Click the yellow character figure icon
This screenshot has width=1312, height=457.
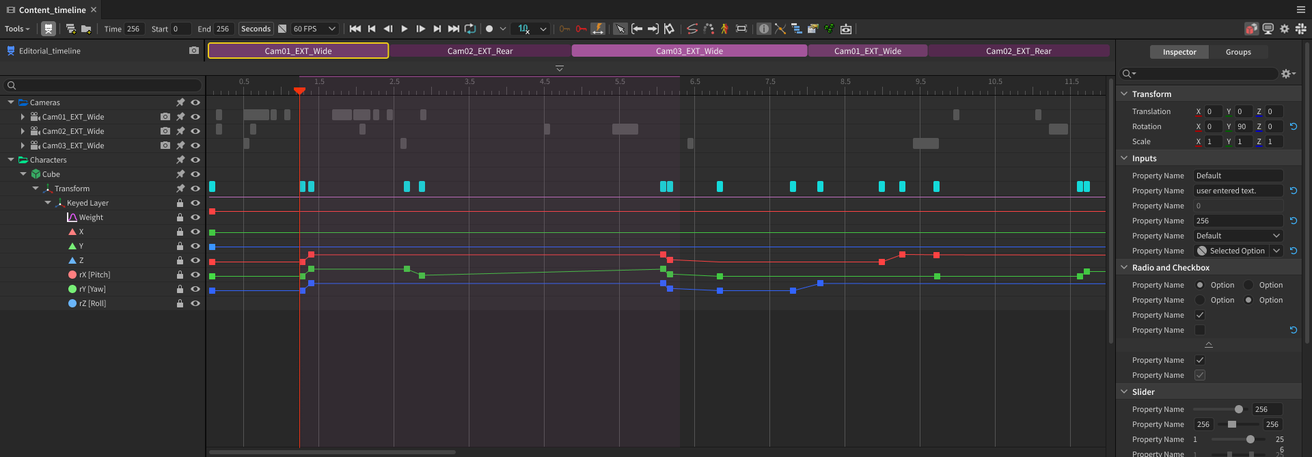click(x=724, y=29)
